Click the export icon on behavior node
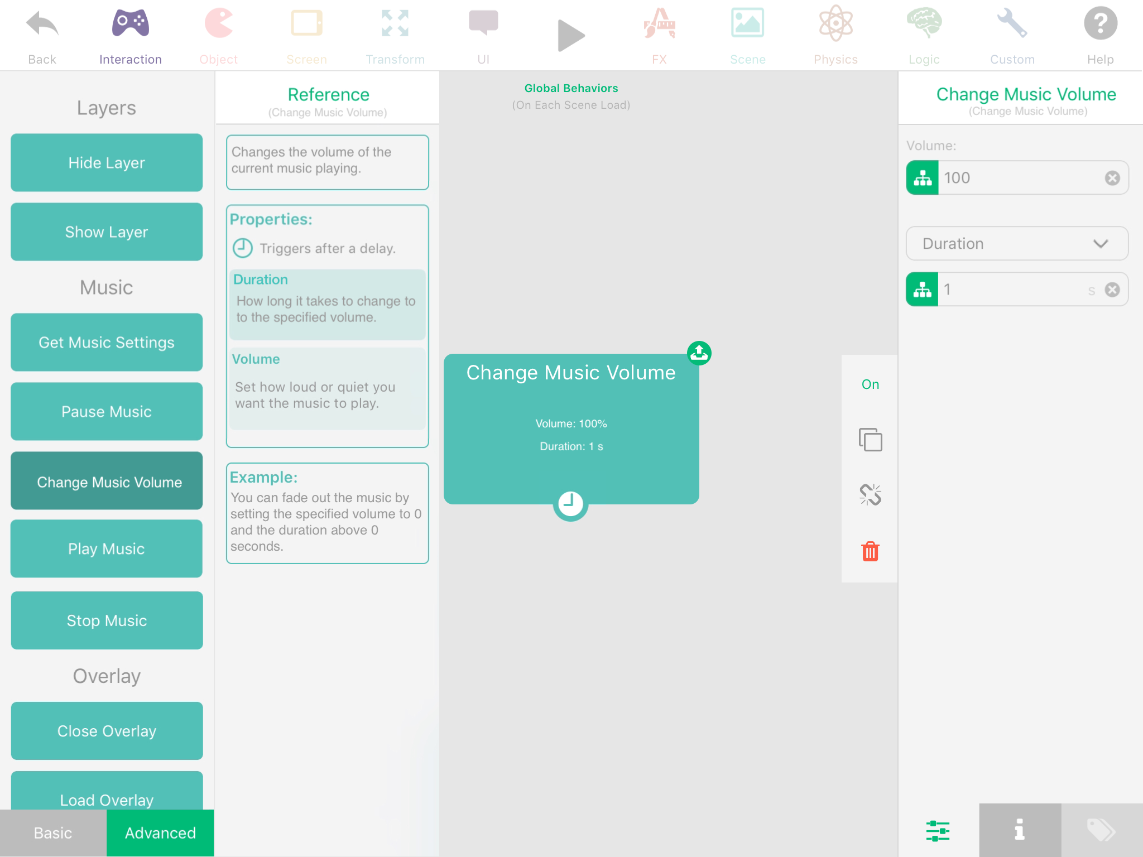 point(699,353)
